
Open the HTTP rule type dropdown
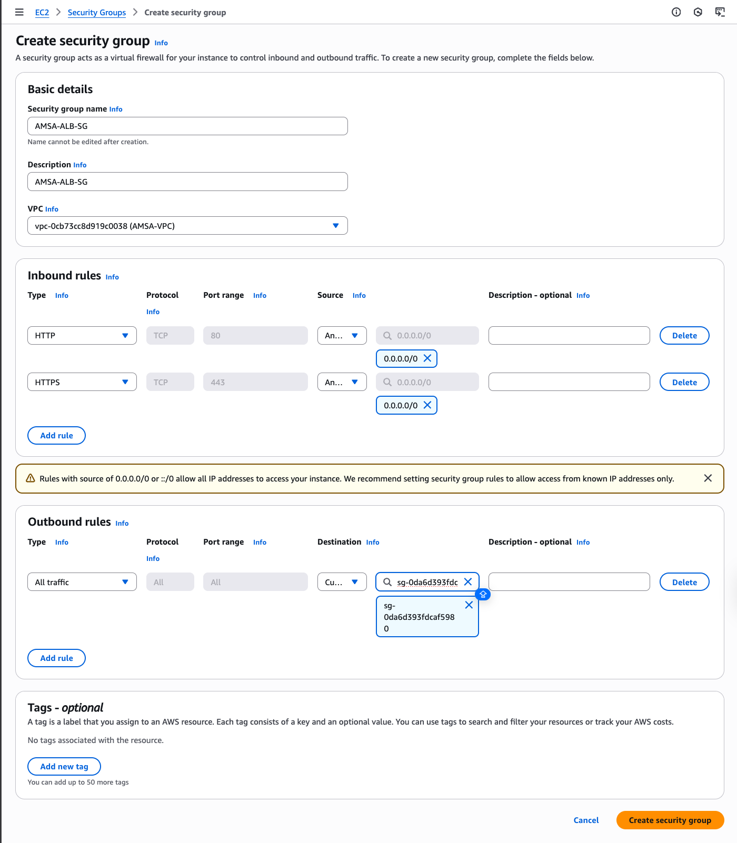(82, 336)
